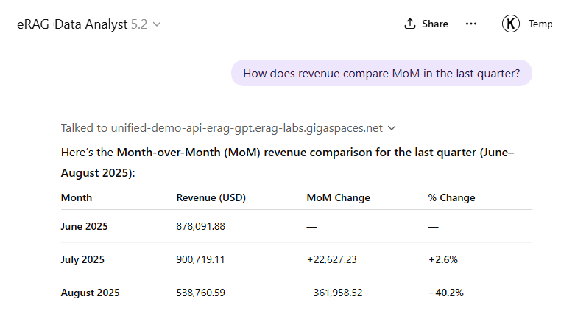Click the 'Talked to unified-demo-api' text
The width and height of the screenshot is (561, 336).
222,128
